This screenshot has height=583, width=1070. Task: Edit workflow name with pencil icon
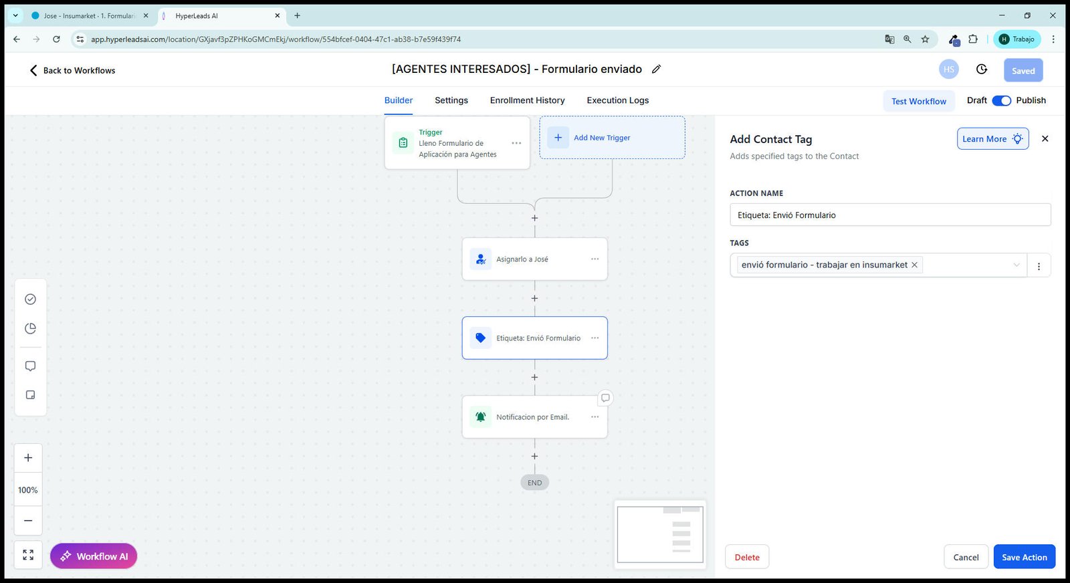(657, 69)
